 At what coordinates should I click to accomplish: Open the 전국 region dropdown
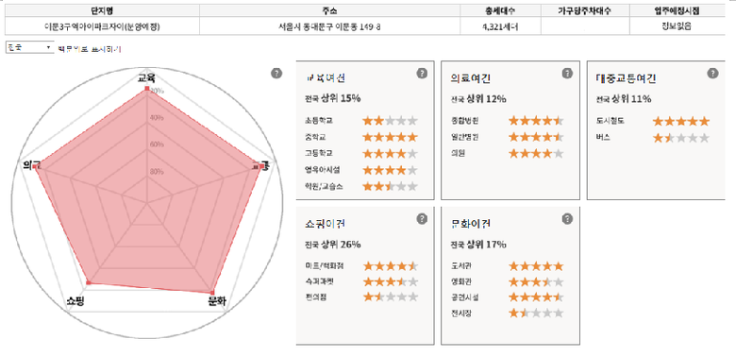[29, 48]
